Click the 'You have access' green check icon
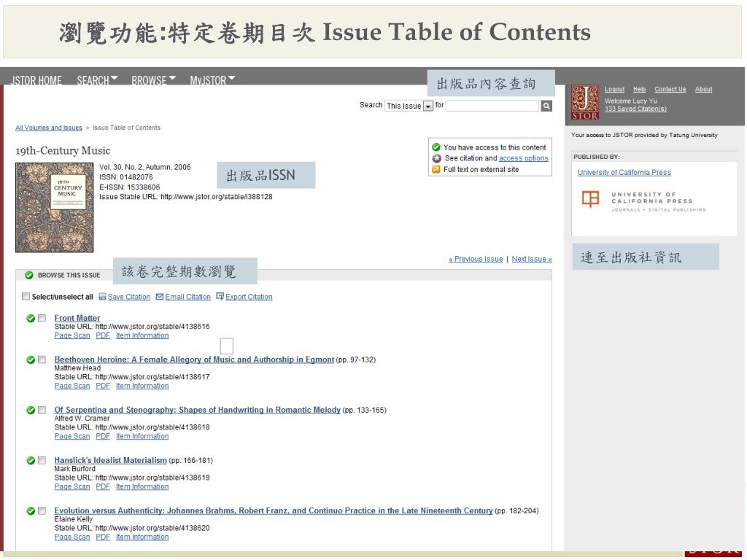Image resolution: width=747 pixels, height=560 pixels. coord(436,147)
